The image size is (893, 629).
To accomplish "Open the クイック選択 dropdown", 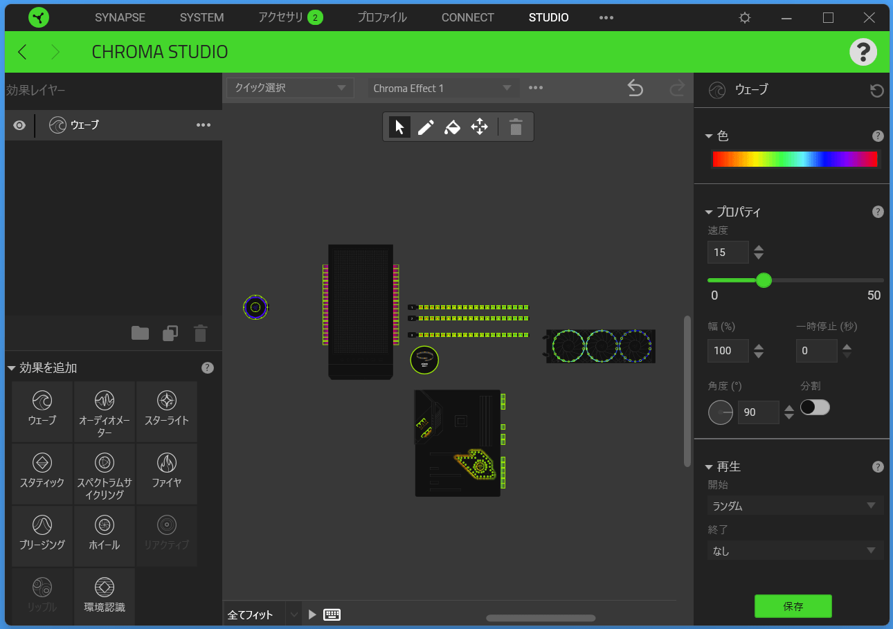I will point(290,88).
